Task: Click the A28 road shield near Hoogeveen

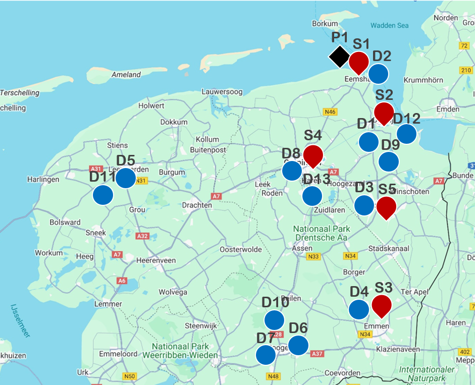Action: pos(278,335)
